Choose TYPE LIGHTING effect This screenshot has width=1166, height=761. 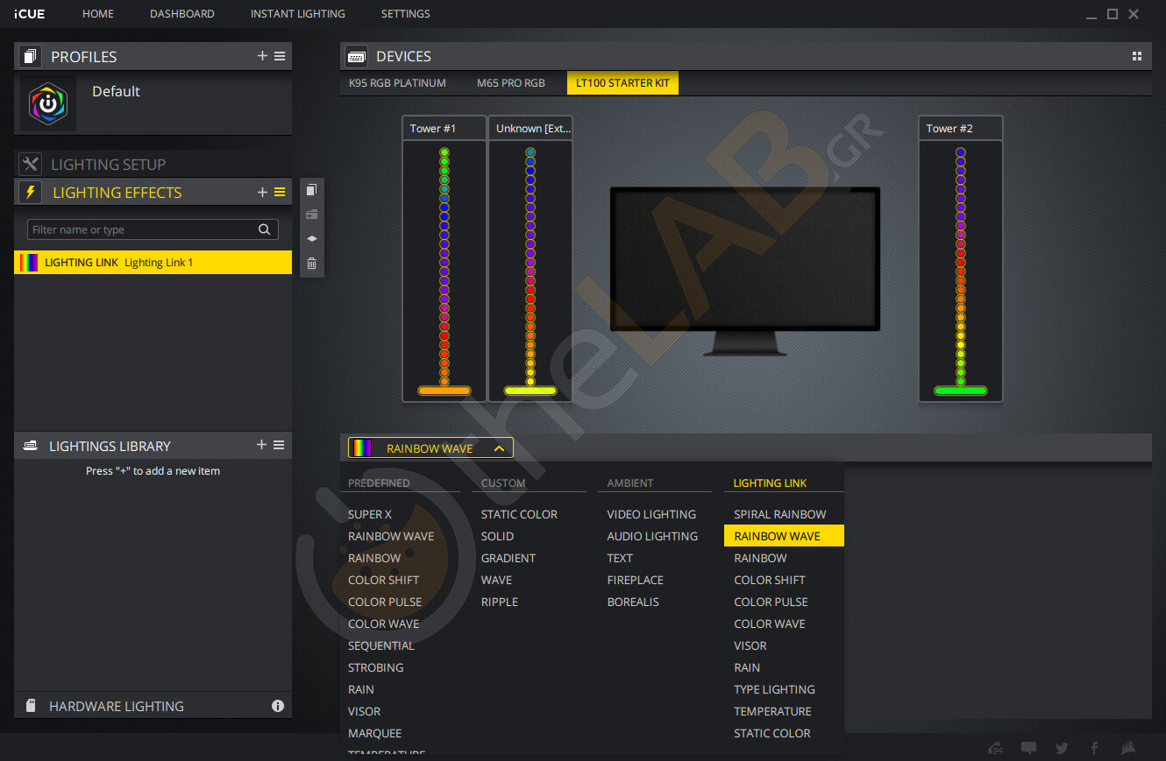(775, 689)
